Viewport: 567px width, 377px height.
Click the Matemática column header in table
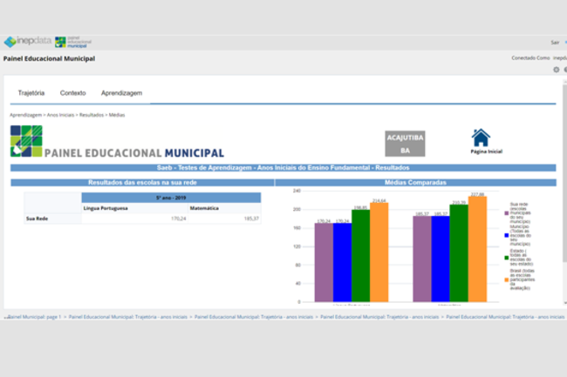(x=204, y=209)
